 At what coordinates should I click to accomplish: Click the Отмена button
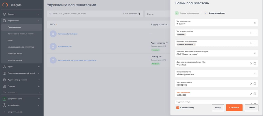251,108
